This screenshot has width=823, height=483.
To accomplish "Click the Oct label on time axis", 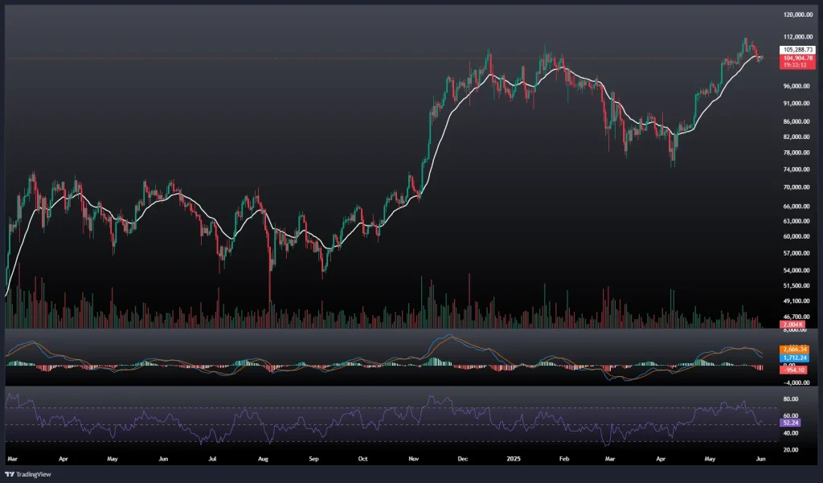I will [x=362, y=458].
